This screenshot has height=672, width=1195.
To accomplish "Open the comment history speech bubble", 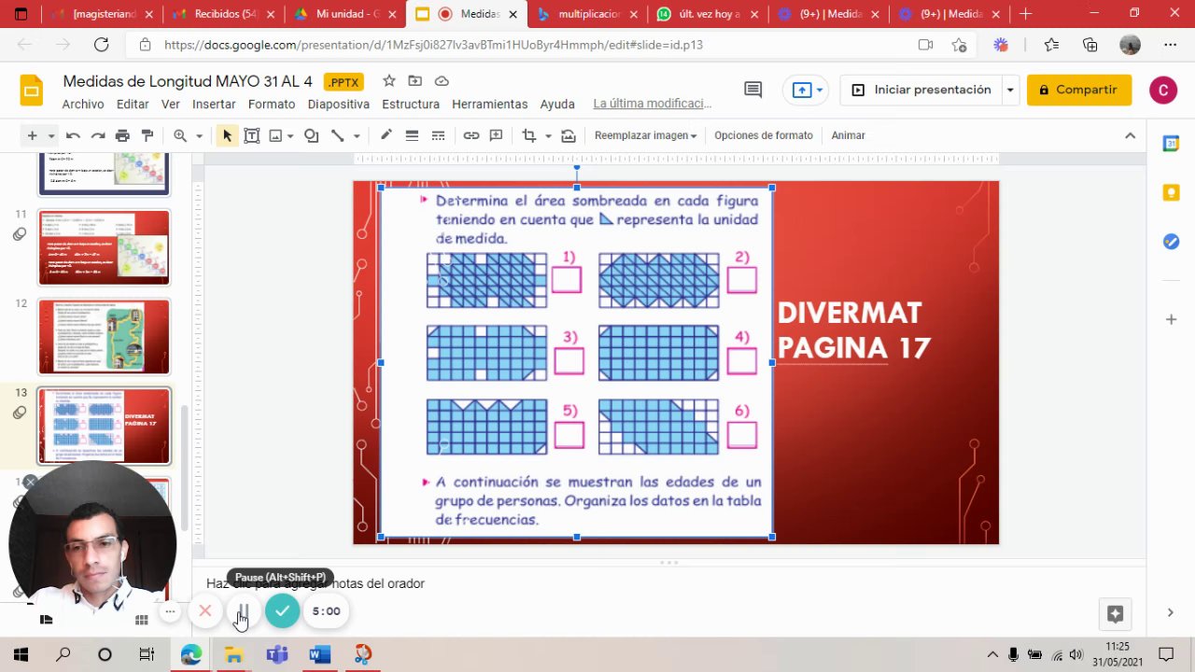I will pos(752,90).
